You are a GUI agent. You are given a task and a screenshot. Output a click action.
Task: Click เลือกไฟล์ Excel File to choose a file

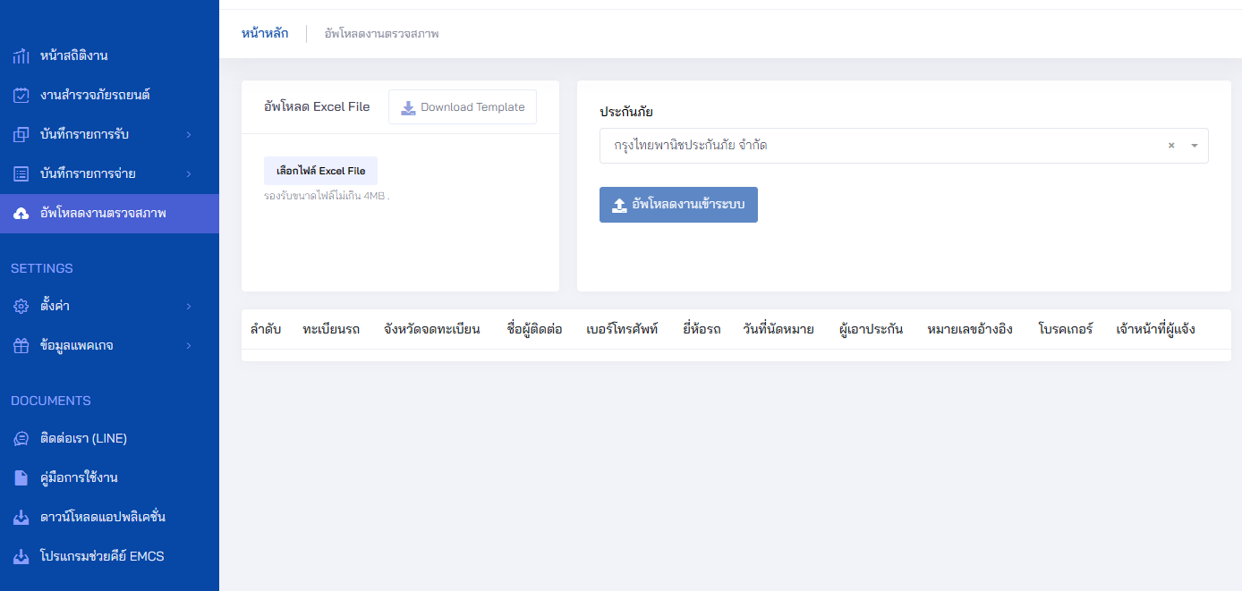pos(320,170)
